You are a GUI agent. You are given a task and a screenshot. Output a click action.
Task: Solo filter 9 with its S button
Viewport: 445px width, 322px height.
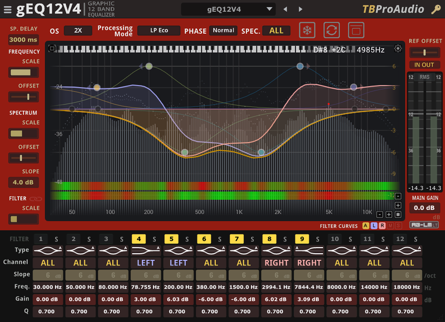[x=318, y=240]
